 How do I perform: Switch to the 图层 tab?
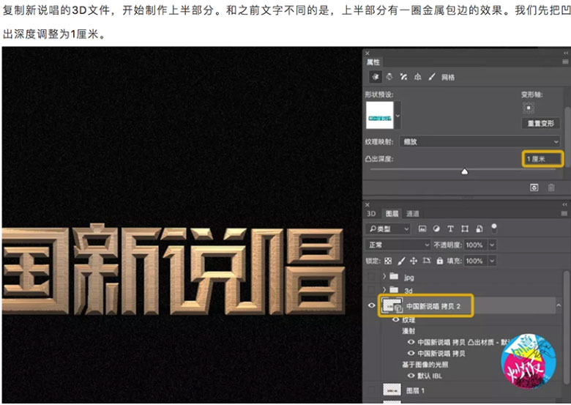(x=392, y=214)
